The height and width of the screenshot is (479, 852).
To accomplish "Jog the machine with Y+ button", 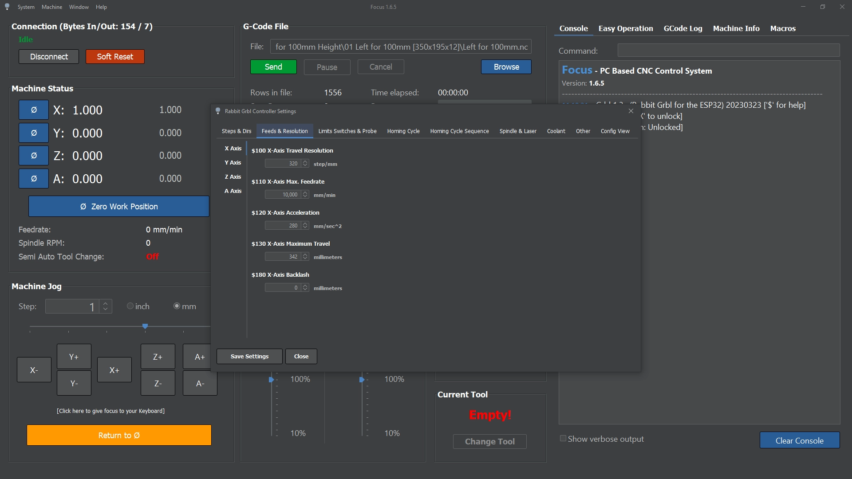I will (74, 357).
